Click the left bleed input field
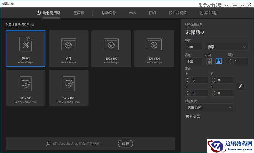Viewport: 254px width, 153px height. click(199, 93)
